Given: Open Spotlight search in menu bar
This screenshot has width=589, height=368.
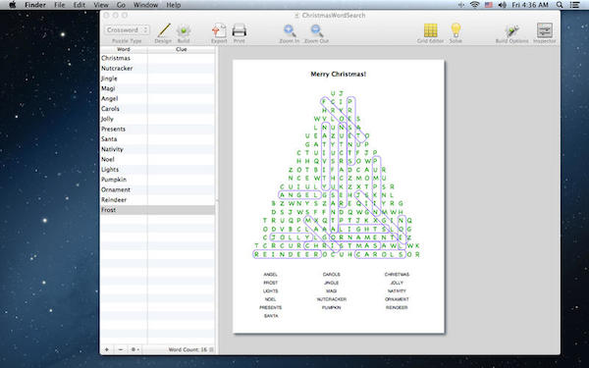Looking at the screenshot, I should (560, 5).
